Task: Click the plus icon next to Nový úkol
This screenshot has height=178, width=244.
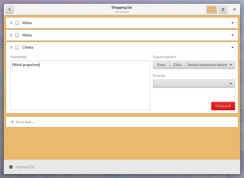Action: tap(12, 122)
